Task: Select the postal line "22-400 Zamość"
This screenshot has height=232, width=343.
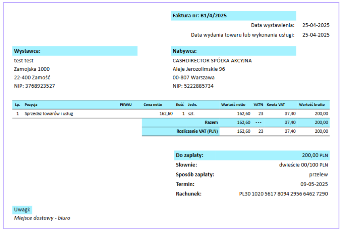Action: 32,78
